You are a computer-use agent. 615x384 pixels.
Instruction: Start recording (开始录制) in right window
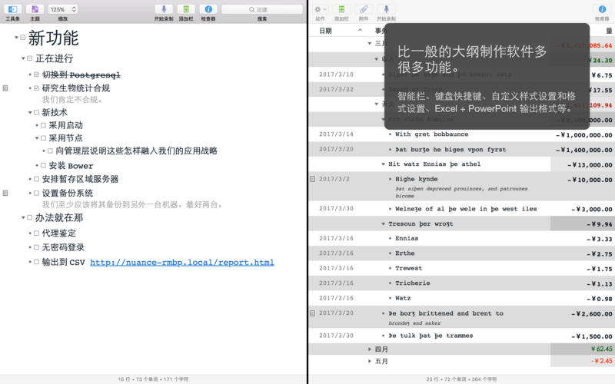386,9
